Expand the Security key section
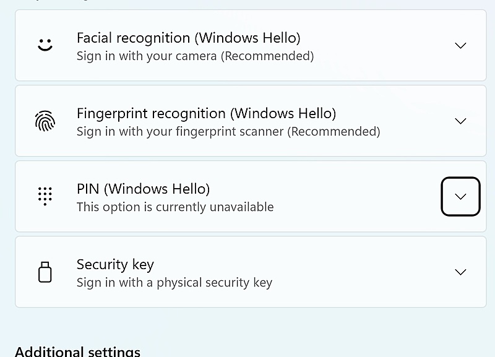 (x=460, y=272)
